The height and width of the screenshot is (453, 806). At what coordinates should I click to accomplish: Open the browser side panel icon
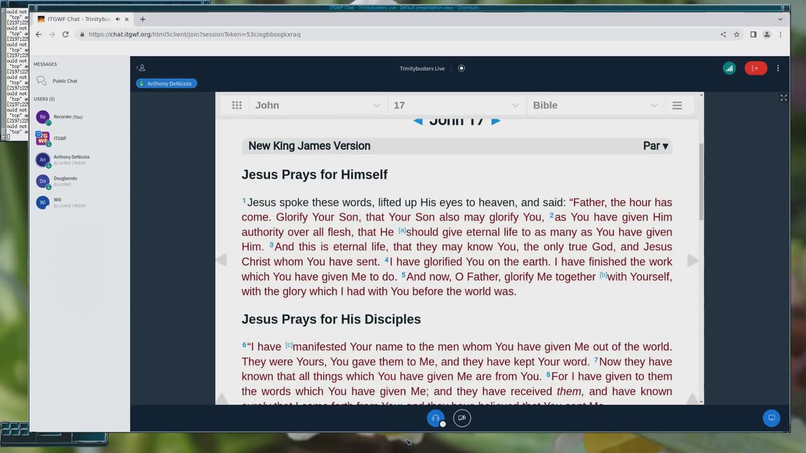click(753, 35)
